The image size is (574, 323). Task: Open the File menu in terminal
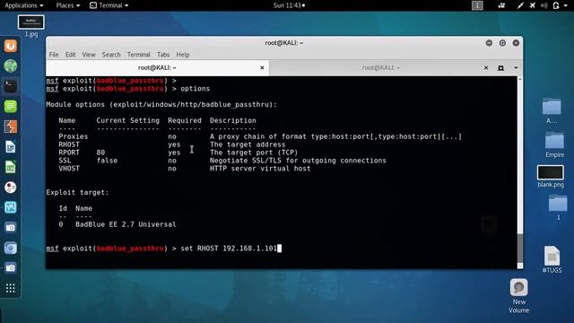[54, 55]
